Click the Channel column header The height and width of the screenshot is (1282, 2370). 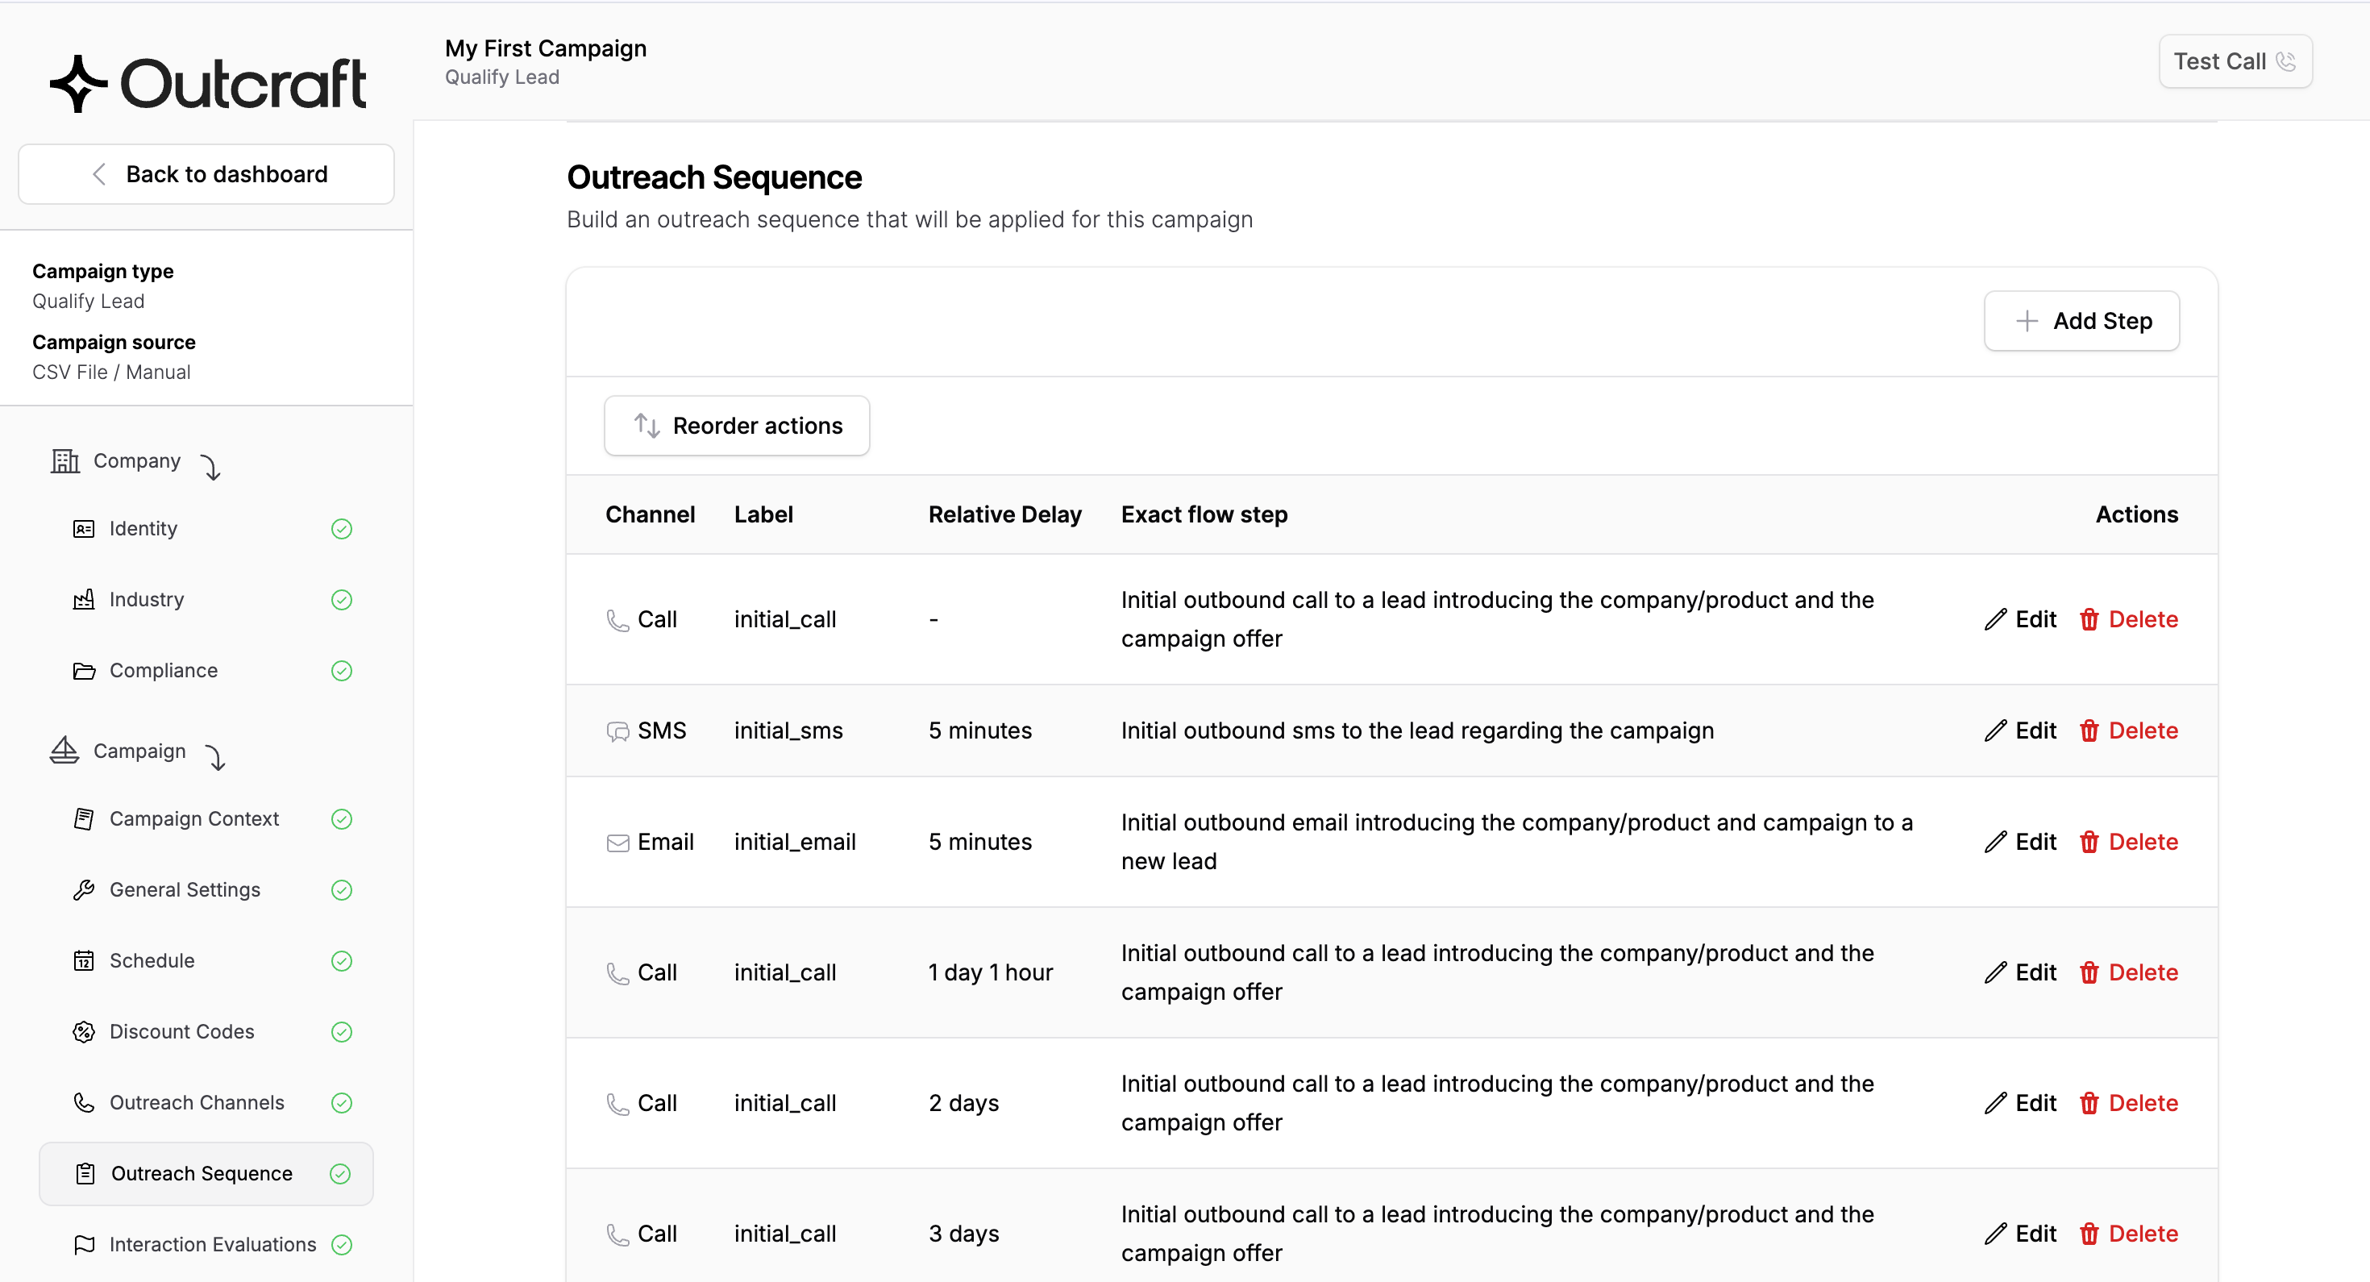click(650, 514)
